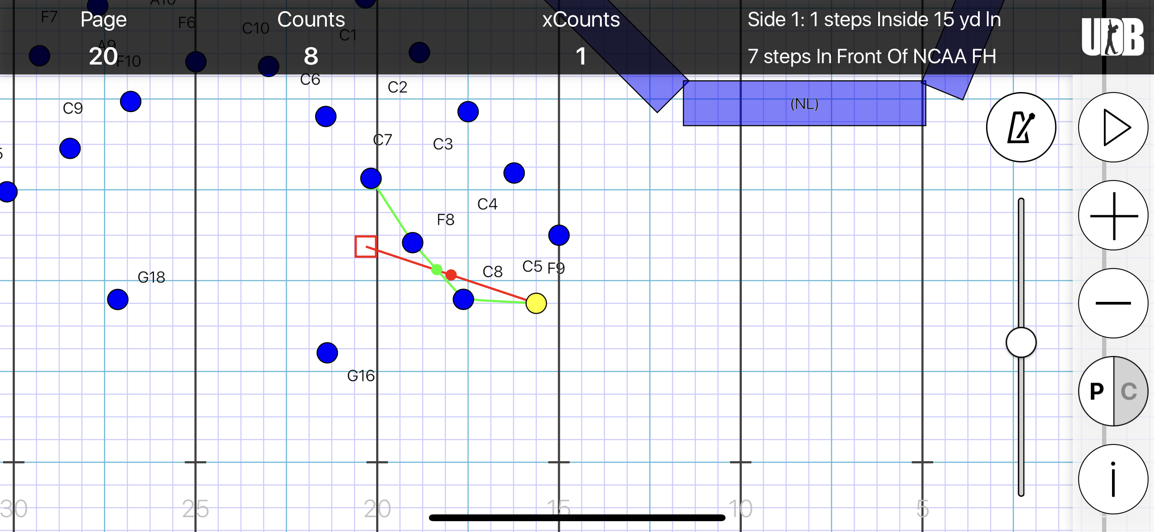Select the C3 label
The height and width of the screenshot is (532, 1154).
[x=443, y=144]
